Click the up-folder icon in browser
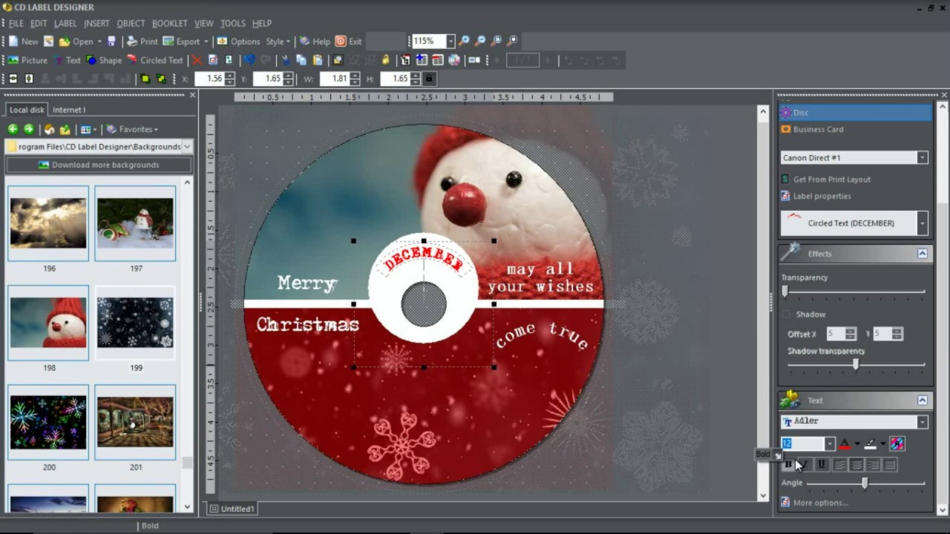The width and height of the screenshot is (950, 534). (65, 129)
